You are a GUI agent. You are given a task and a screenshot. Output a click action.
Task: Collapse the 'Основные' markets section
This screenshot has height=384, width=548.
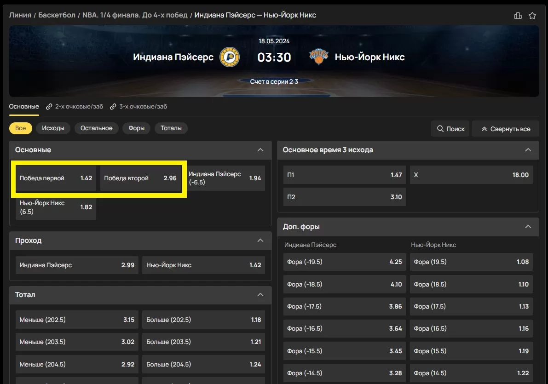[260, 150]
